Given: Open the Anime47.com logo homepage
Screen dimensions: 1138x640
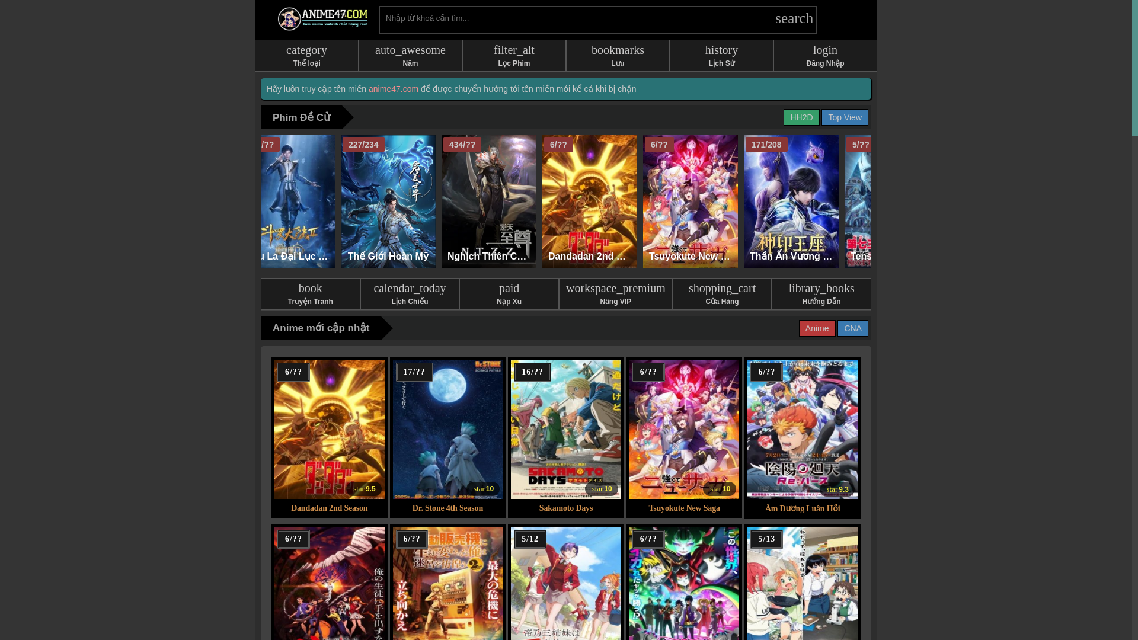Looking at the screenshot, I should pos(322,19).
